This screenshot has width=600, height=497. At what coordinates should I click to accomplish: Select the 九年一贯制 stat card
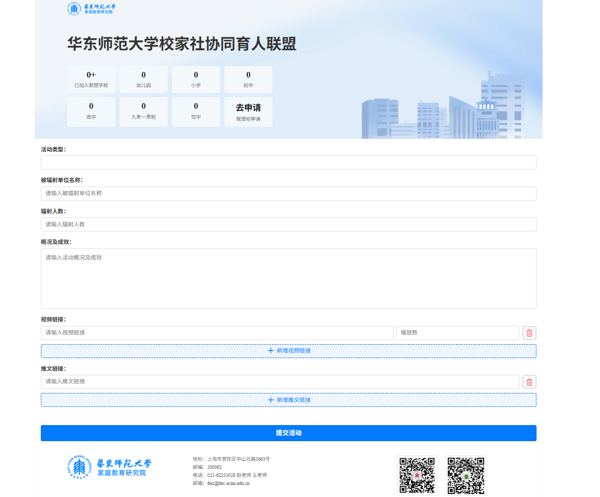click(x=144, y=112)
